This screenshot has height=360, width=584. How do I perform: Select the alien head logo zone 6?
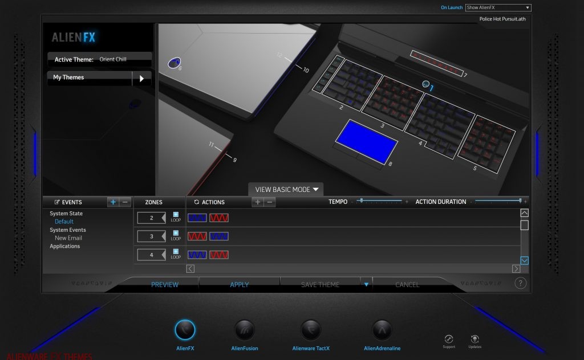pos(174,63)
